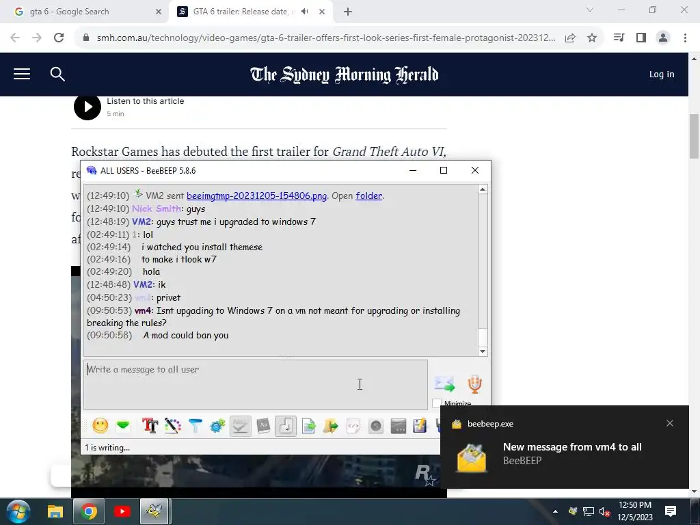Bookmark this page with the star icon
Screen dimensions: 700x525
tap(592, 38)
